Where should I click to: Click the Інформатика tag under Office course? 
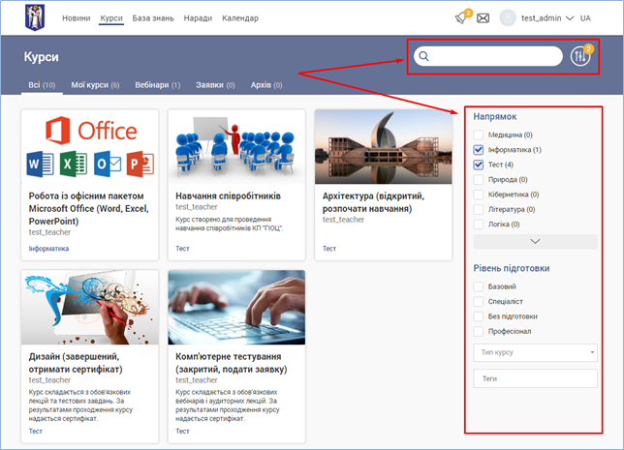click(x=48, y=249)
